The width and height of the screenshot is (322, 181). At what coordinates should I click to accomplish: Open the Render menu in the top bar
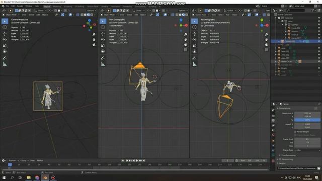[20, 6]
